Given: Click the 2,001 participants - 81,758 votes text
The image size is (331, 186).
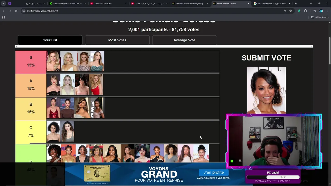Looking at the screenshot, I should pyautogui.click(x=164, y=29).
